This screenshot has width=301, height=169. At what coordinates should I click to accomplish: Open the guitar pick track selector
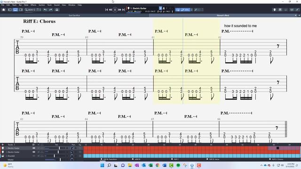click(128, 8)
